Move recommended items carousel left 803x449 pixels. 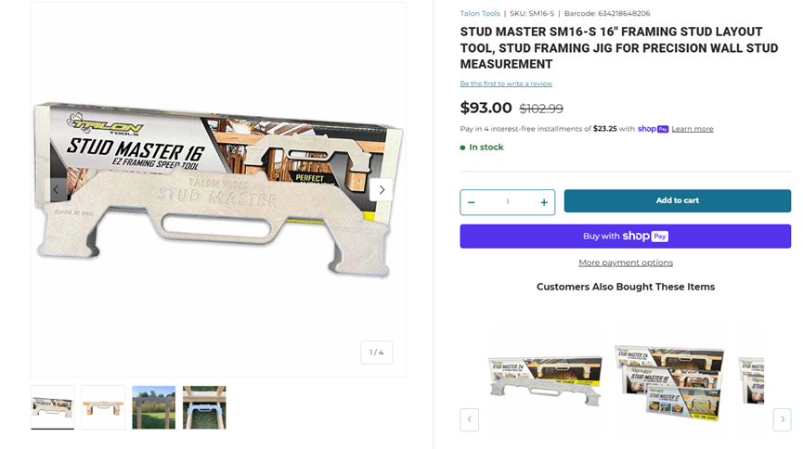(469, 419)
